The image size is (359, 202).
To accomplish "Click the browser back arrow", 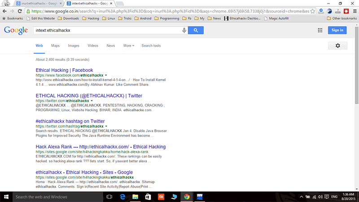I will (x=4, y=11).
